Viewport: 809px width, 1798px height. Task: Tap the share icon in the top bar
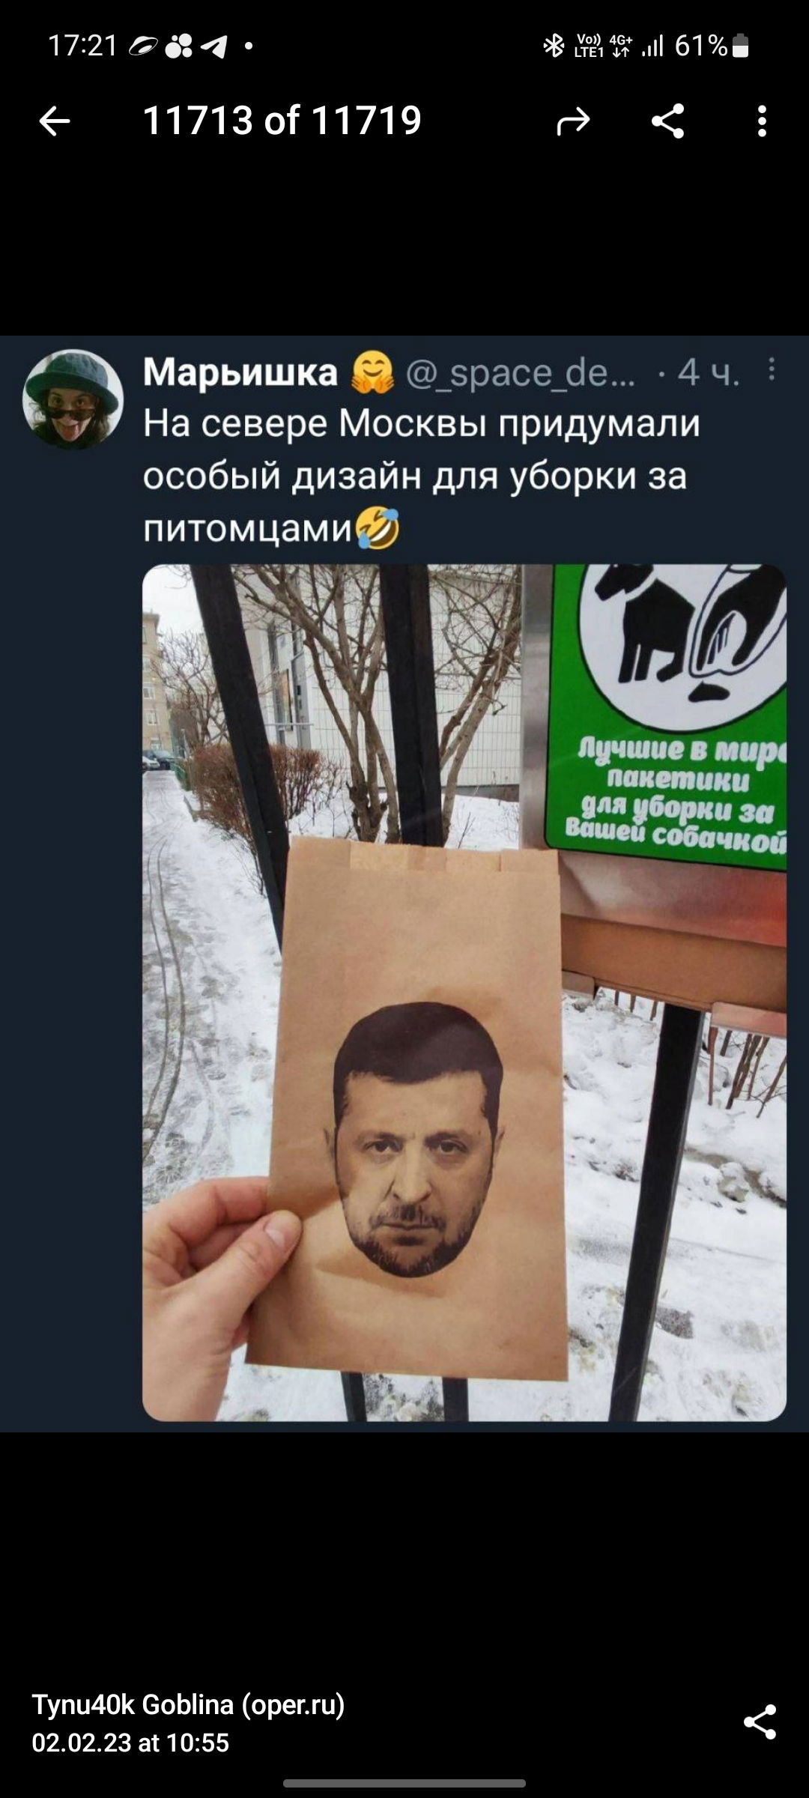click(668, 121)
